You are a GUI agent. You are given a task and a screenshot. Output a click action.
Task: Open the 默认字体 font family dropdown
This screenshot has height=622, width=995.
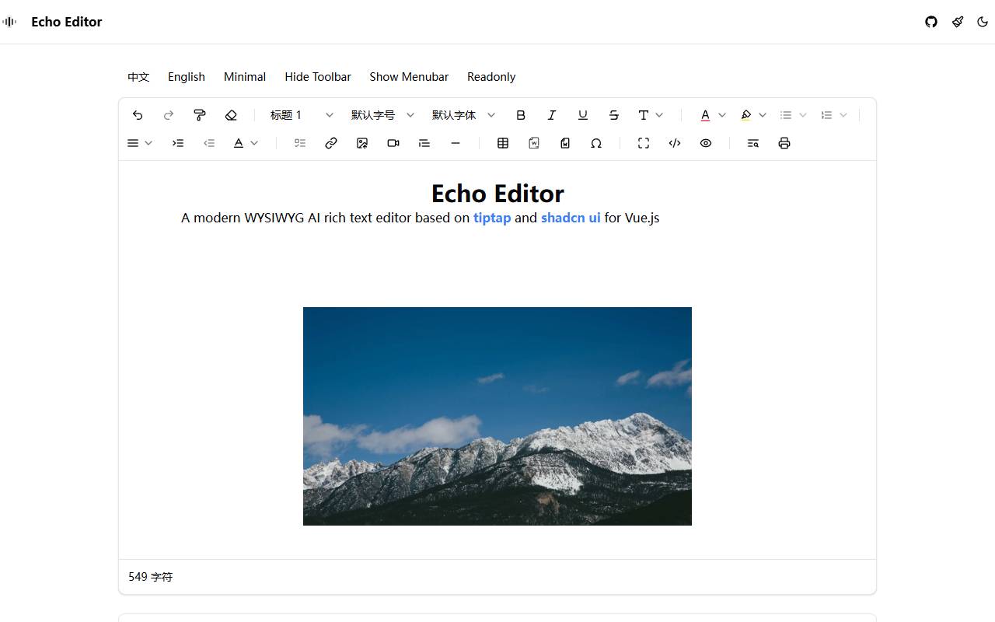pyautogui.click(x=463, y=115)
